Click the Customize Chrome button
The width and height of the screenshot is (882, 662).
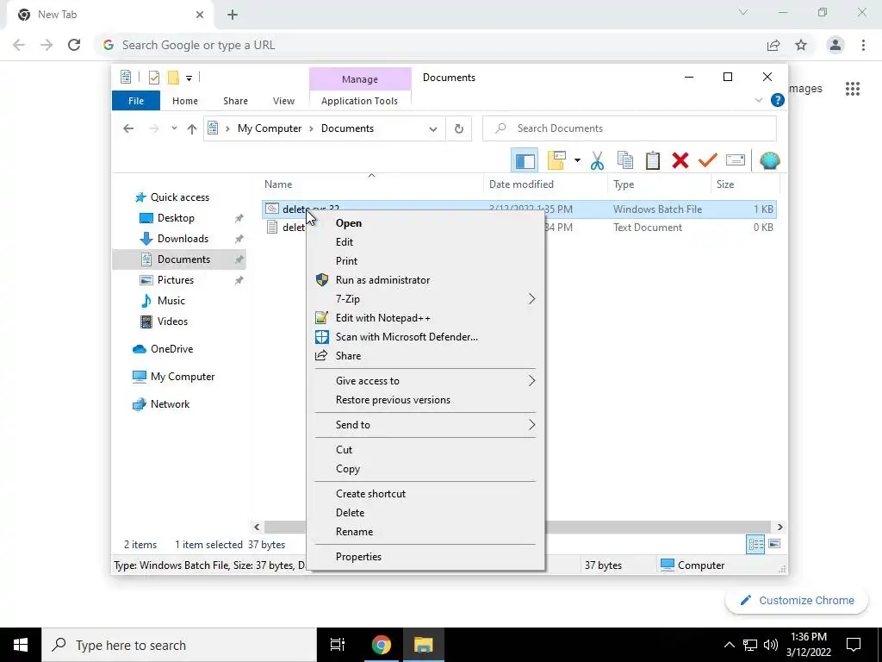point(797,600)
